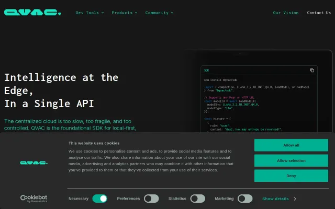335x209 pixels.
Task: Open the Contact Us page
Action: [x=319, y=13]
